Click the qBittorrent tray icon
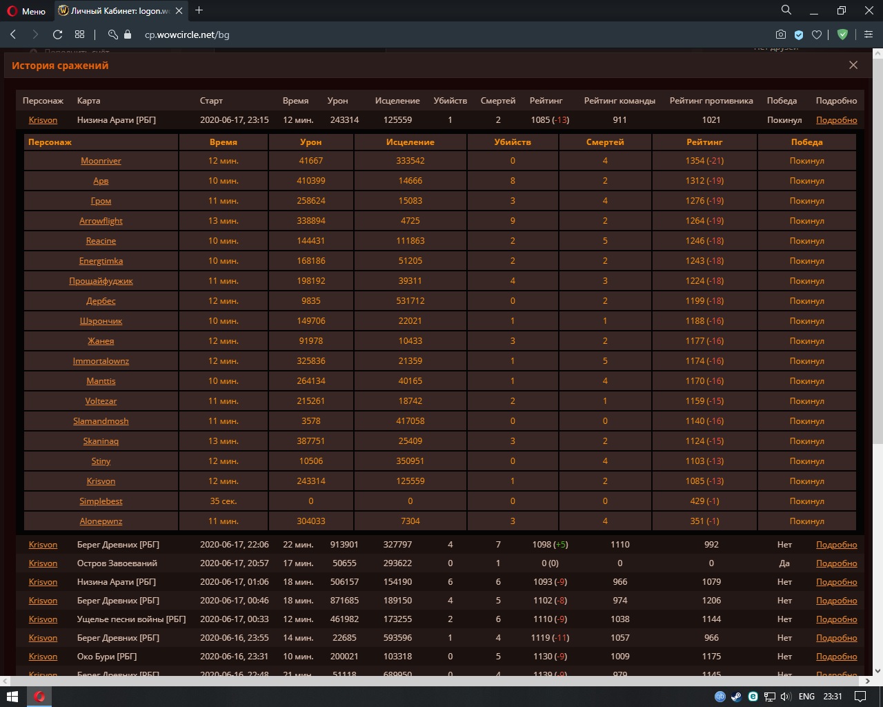This screenshot has height=707, width=883. point(720,697)
